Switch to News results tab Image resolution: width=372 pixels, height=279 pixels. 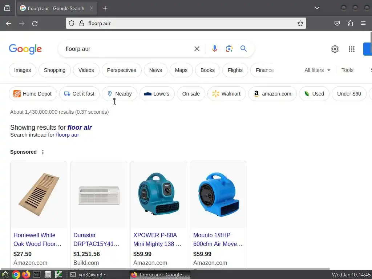(155, 70)
